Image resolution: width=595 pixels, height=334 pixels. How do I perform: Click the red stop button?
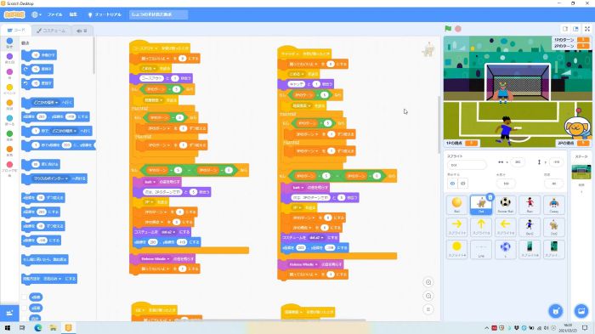click(x=458, y=29)
